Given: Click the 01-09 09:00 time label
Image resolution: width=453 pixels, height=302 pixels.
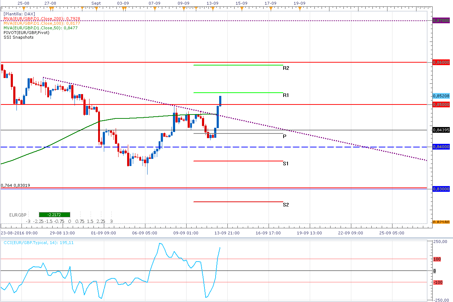Looking at the screenshot, I should point(103,233).
